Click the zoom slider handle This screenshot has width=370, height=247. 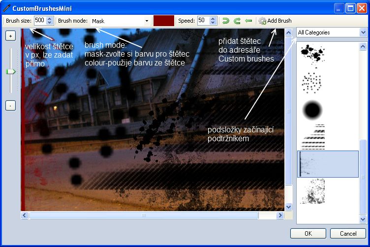click(x=11, y=71)
